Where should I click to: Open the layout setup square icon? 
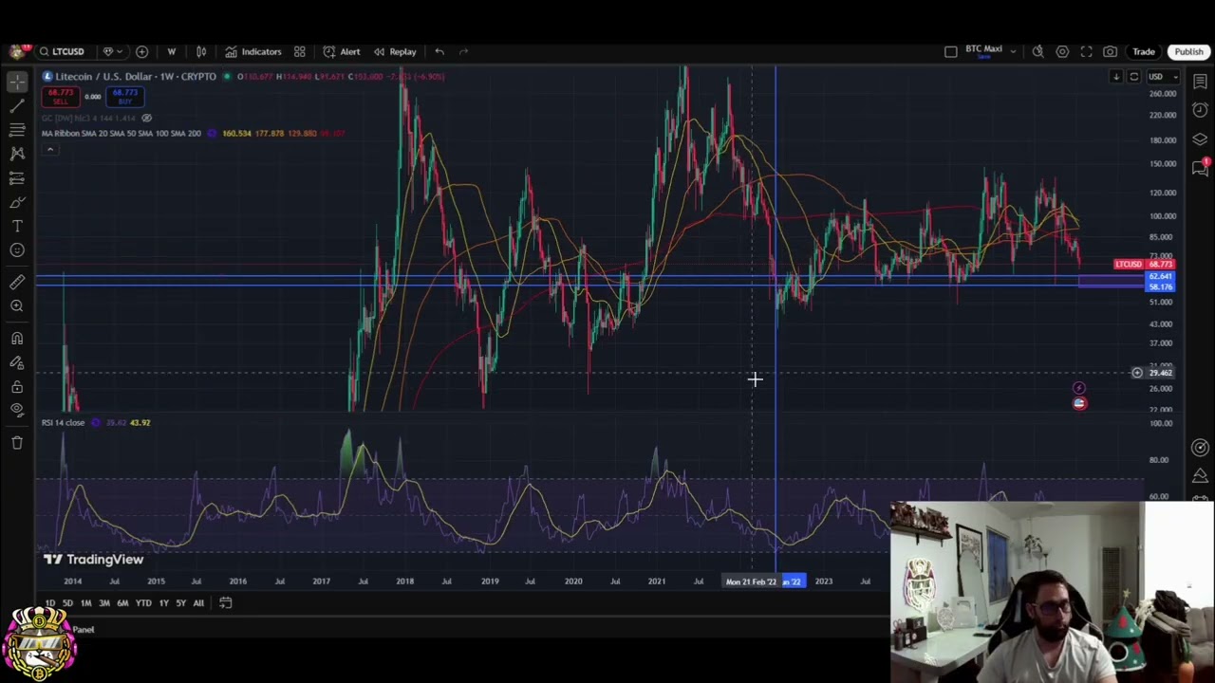pos(950,51)
